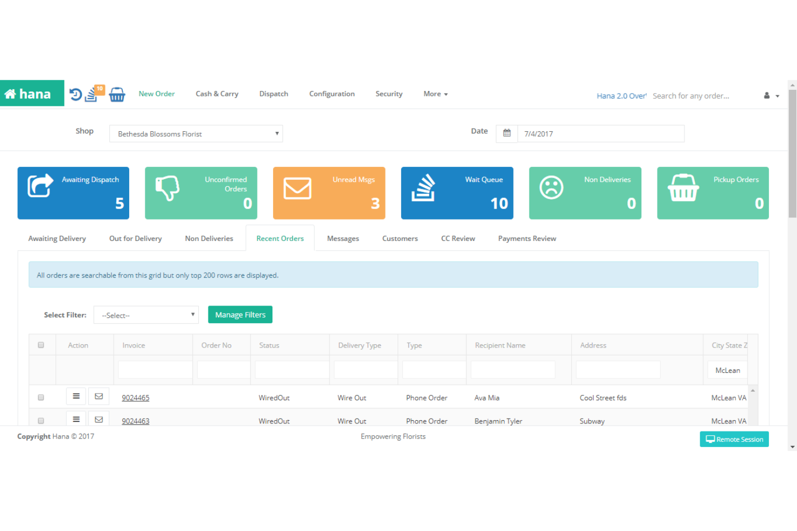The height and width of the screenshot is (531, 797).
Task: Sort by the Status column header
Action: tap(269, 345)
